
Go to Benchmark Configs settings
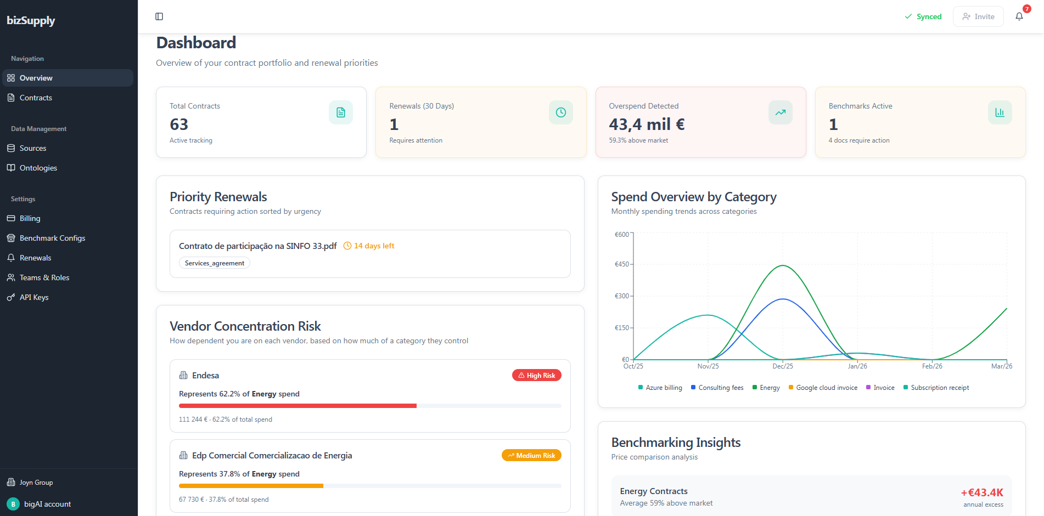(52, 238)
